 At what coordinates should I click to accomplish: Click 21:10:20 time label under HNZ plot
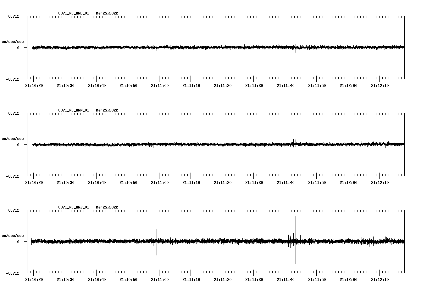[x=34, y=280]
